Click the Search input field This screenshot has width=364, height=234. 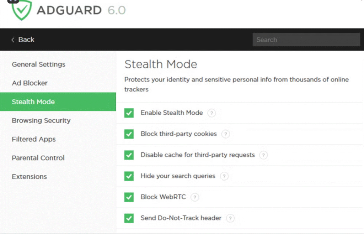click(306, 40)
